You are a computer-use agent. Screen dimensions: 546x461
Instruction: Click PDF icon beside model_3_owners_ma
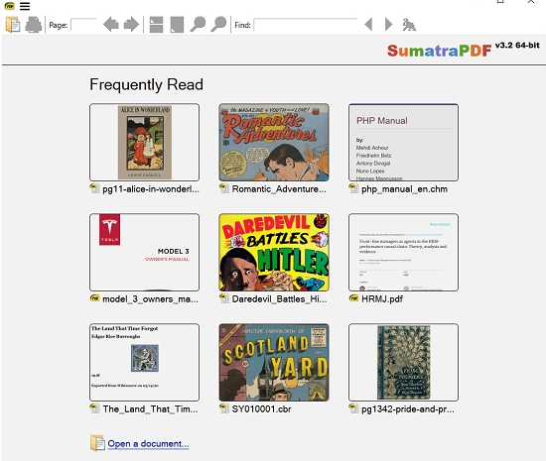[94, 298]
